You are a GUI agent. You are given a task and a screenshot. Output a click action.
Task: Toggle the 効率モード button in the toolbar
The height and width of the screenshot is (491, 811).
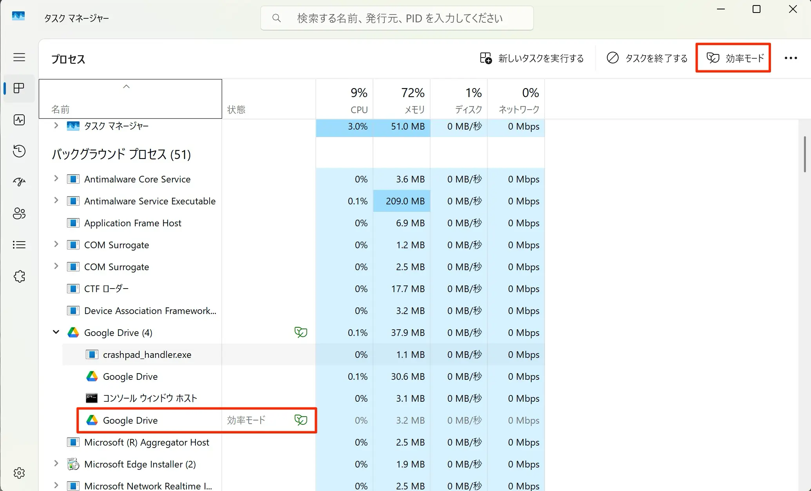(x=735, y=58)
